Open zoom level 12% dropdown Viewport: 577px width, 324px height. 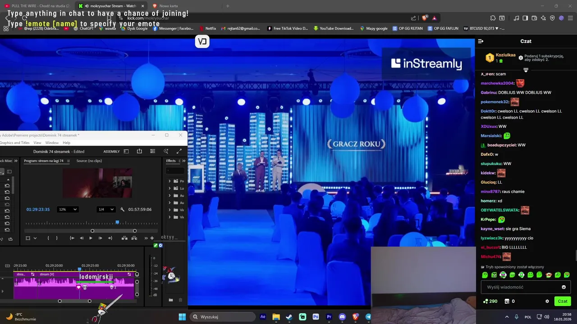(68, 209)
